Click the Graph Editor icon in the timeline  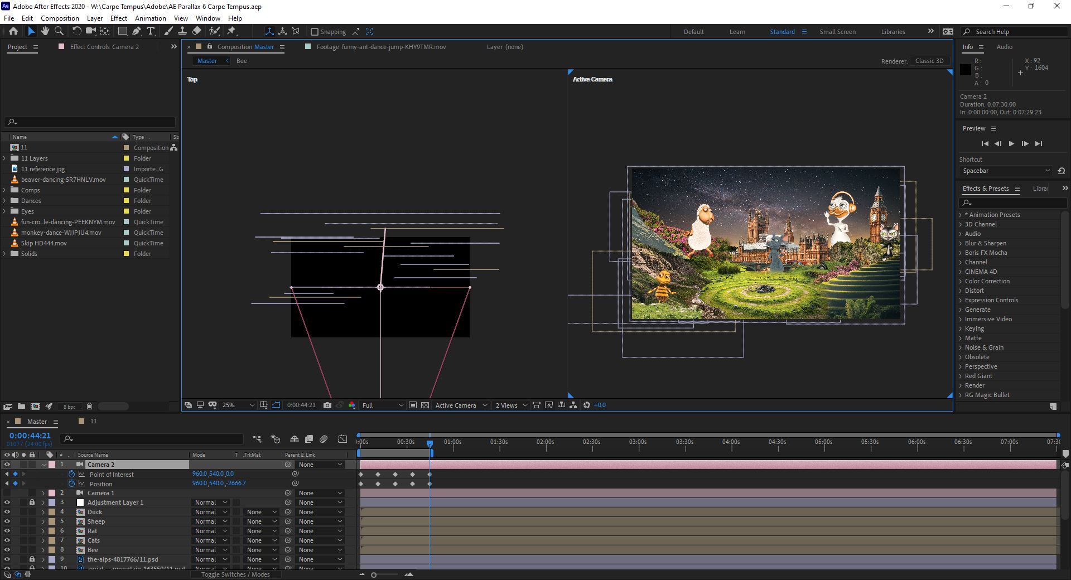(342, 439)
